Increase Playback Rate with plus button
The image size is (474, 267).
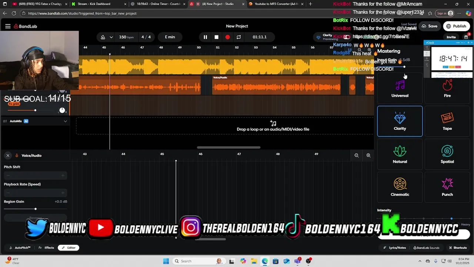point(63,193)
